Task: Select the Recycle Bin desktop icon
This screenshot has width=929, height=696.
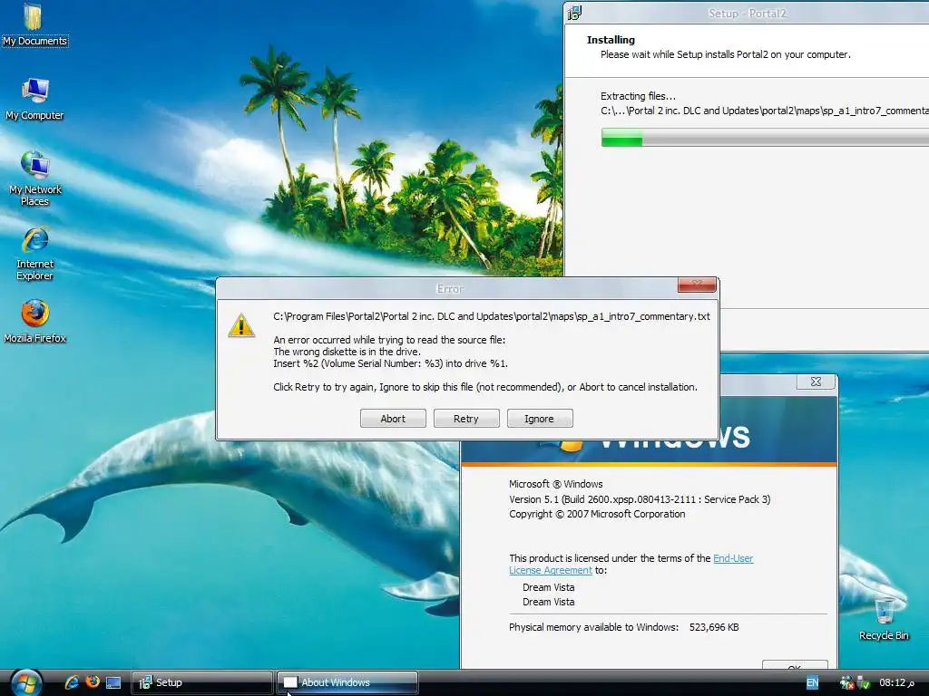Action: (x=884, y=618)
